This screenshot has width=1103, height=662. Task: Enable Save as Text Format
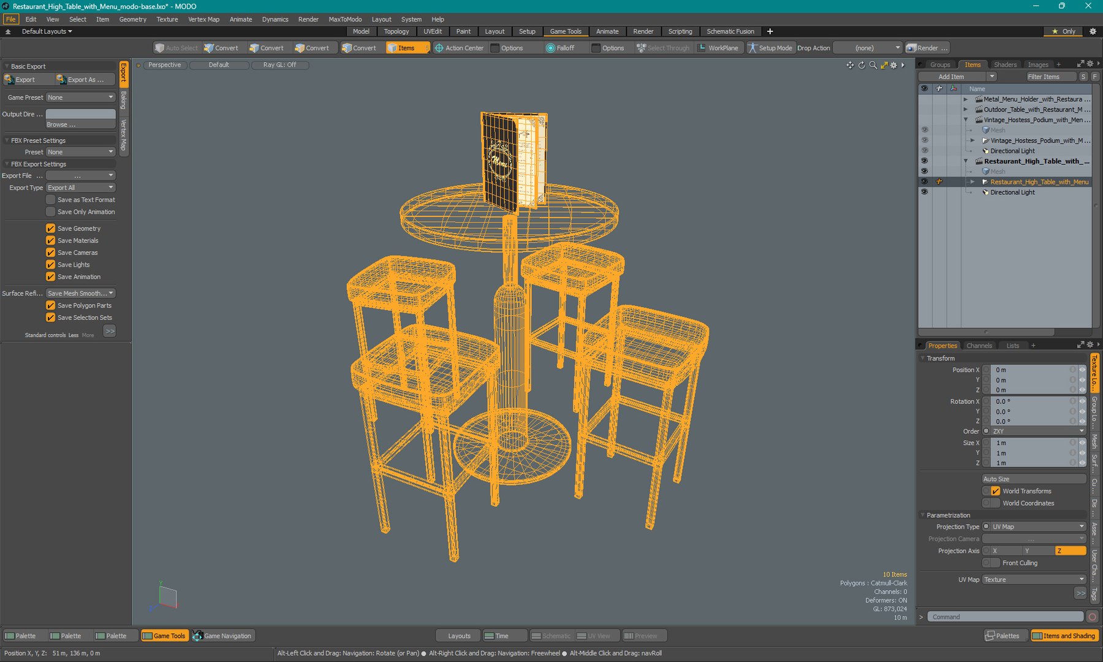[51, 200]
